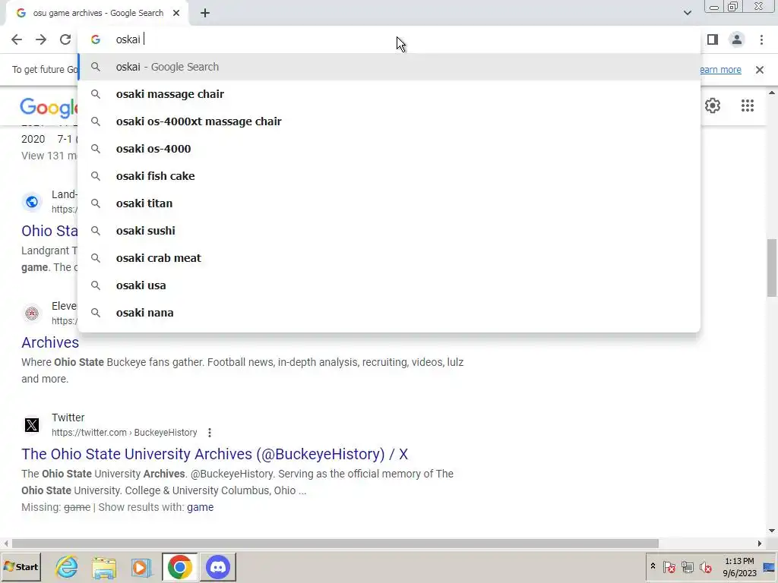
Task: Open the Chrome profile avatar
Action: coord(737,39)
